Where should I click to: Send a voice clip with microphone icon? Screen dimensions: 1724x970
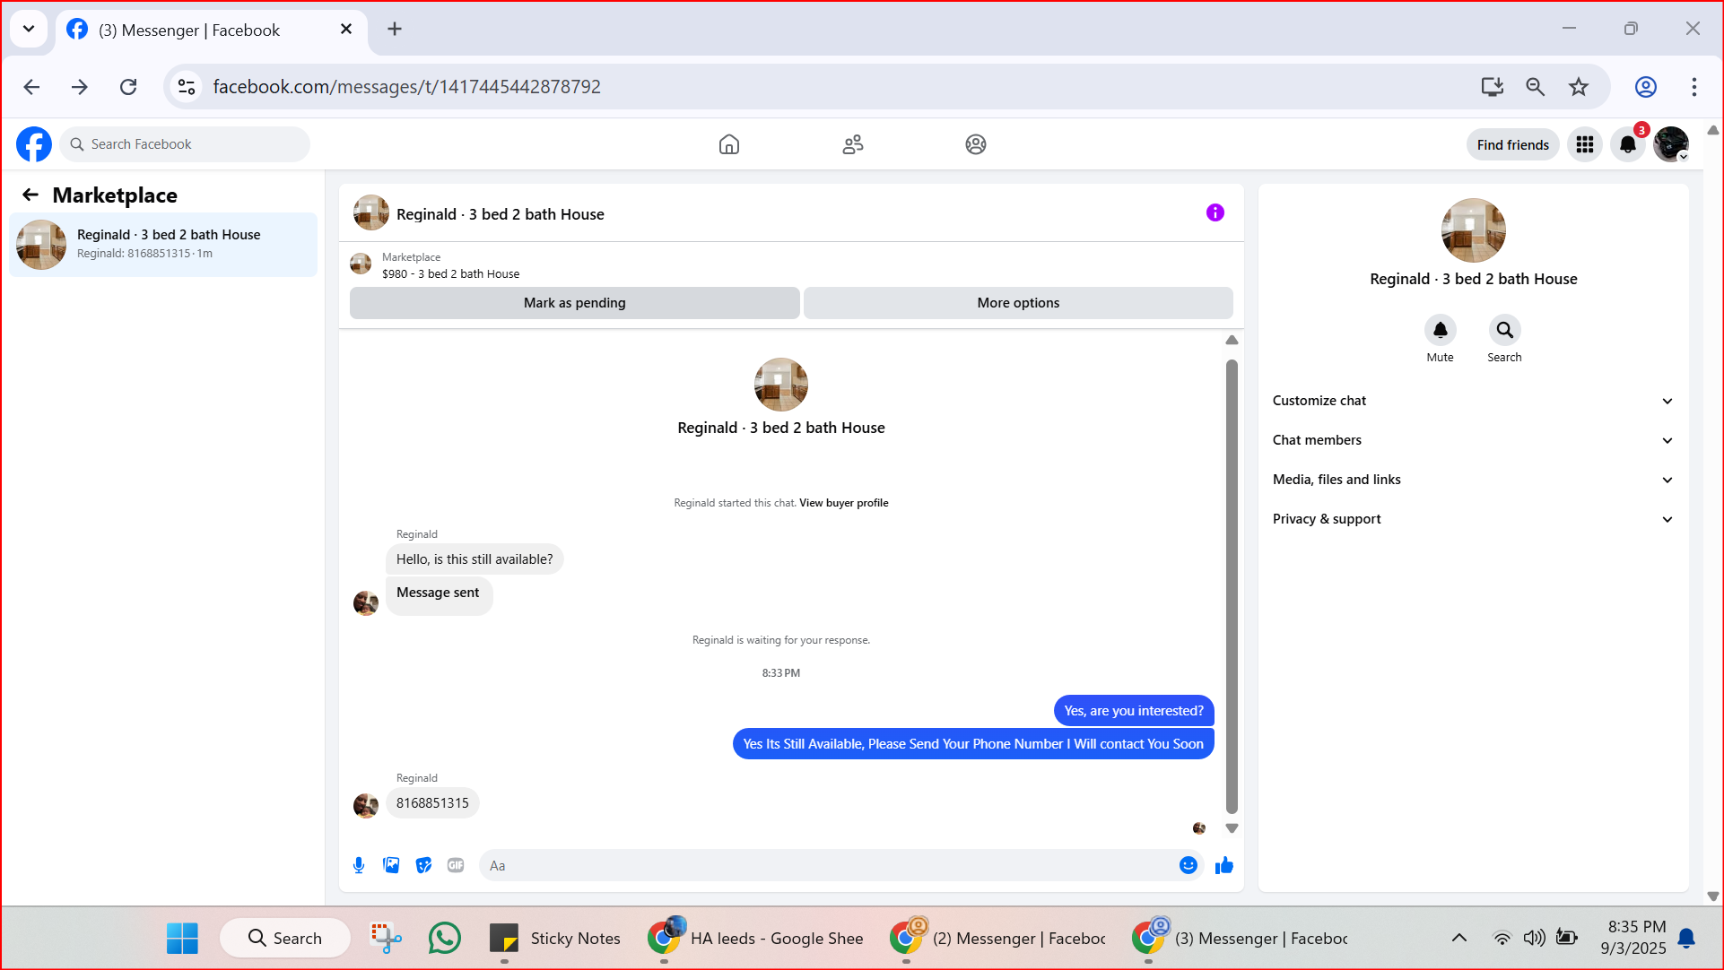coord(359,865)
